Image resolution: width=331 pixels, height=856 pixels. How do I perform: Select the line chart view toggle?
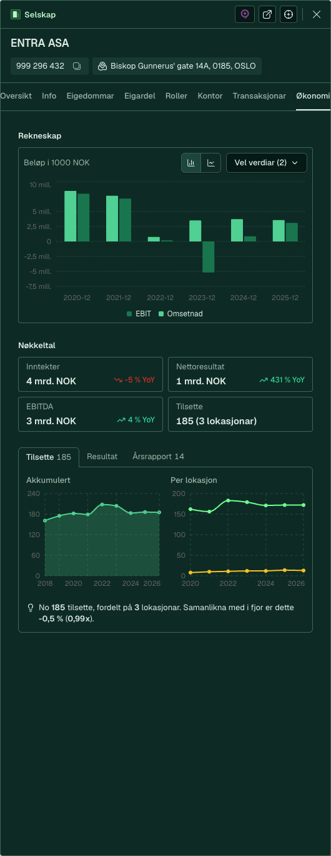pos(211,163)
